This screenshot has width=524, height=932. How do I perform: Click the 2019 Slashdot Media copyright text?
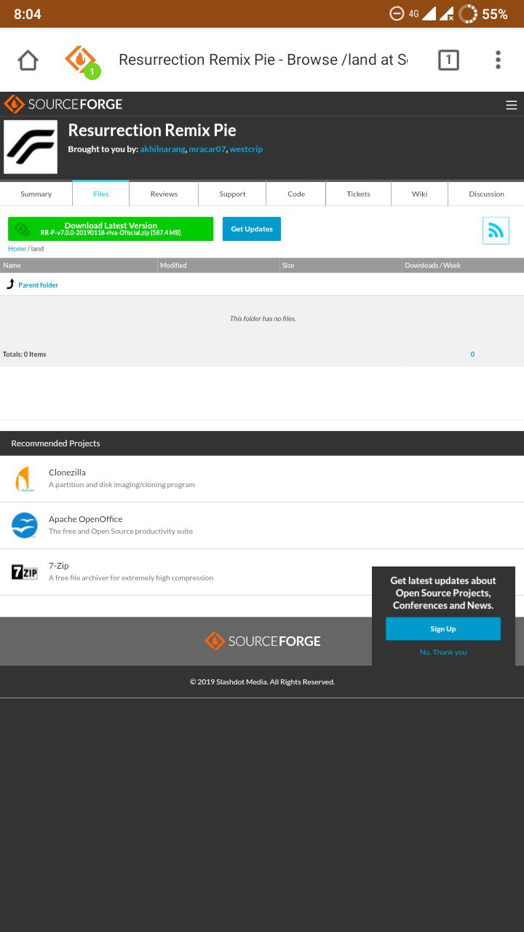262,682
